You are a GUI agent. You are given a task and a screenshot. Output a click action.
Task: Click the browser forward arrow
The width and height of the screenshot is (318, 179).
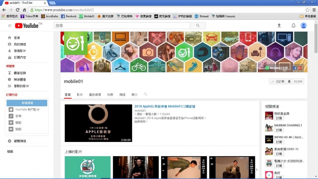coord(11,10)
